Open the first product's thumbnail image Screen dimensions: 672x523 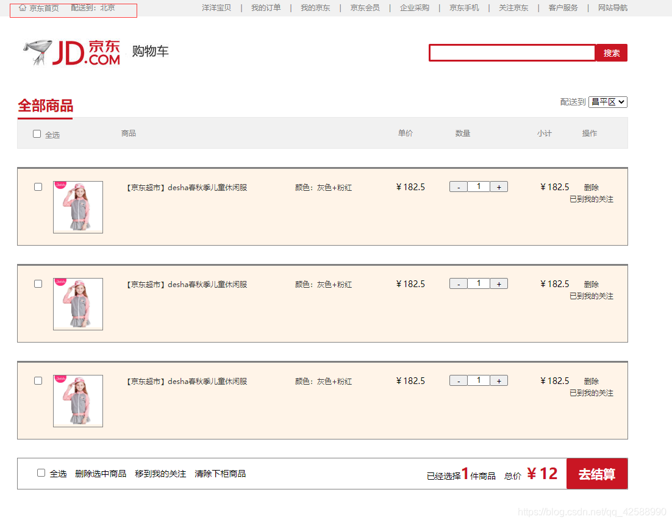coord(78,207)
